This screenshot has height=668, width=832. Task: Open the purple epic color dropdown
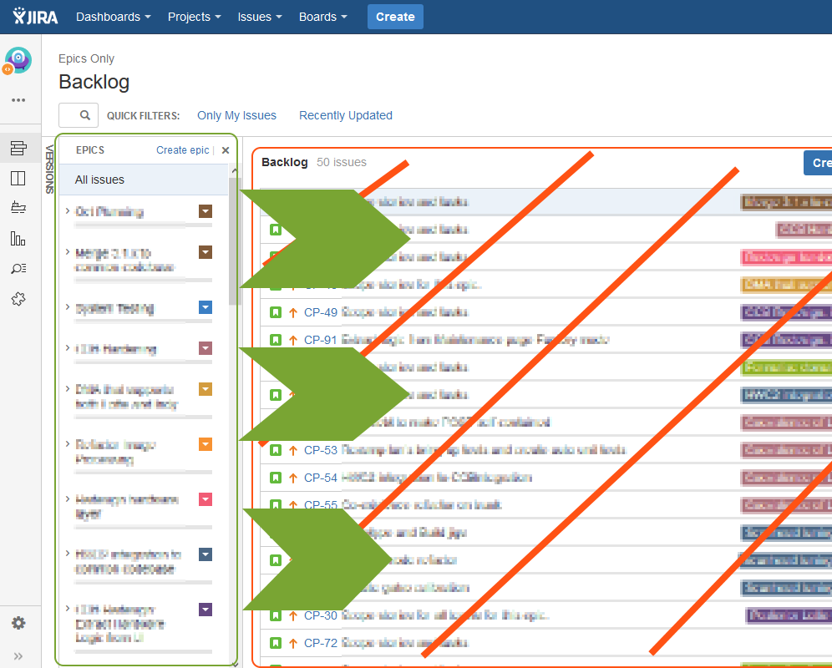click(205, 610)
